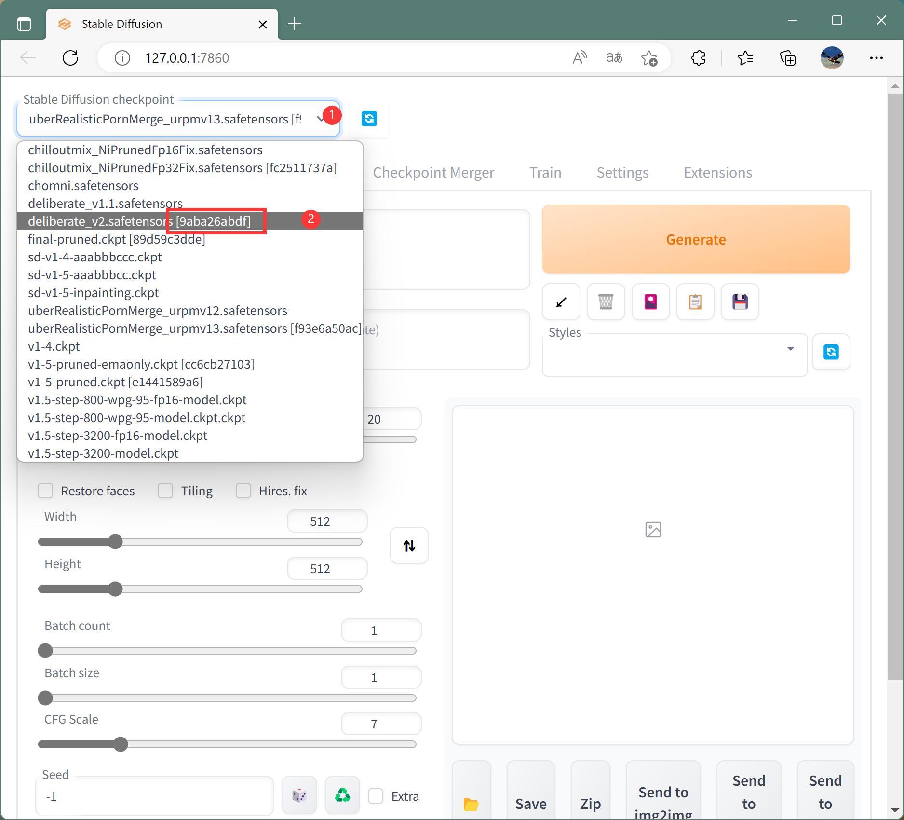Save the style using the floppy disk icon

point(740,302)
